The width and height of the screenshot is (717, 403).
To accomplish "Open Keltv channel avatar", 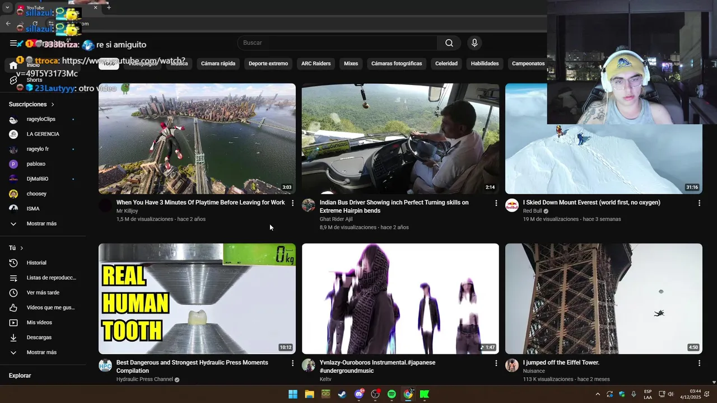I will (309, 365).
